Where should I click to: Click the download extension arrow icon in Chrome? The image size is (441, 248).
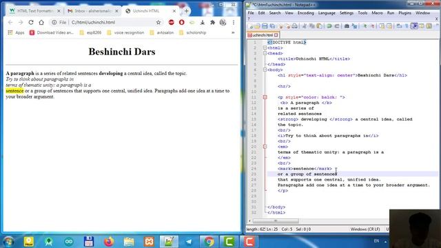pos(202,22)
